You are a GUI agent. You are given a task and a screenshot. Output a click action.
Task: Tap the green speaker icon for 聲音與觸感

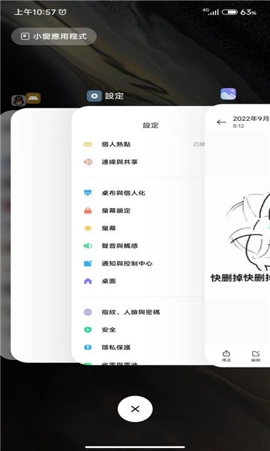coord(88,246)
